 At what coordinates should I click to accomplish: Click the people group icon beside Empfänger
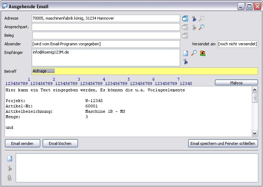202,53
